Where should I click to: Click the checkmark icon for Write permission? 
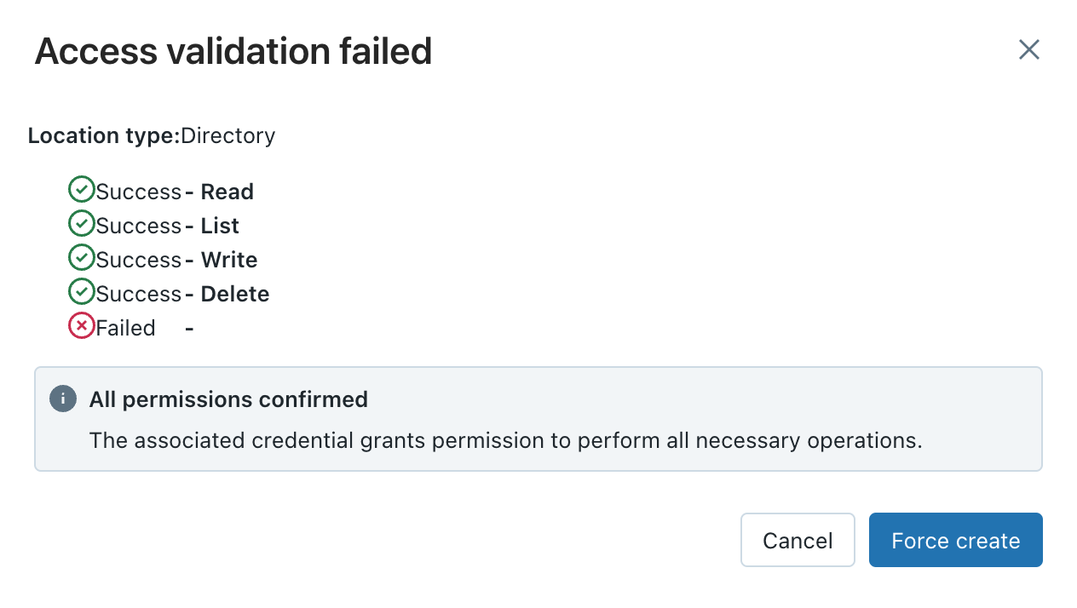pos(82,257)
